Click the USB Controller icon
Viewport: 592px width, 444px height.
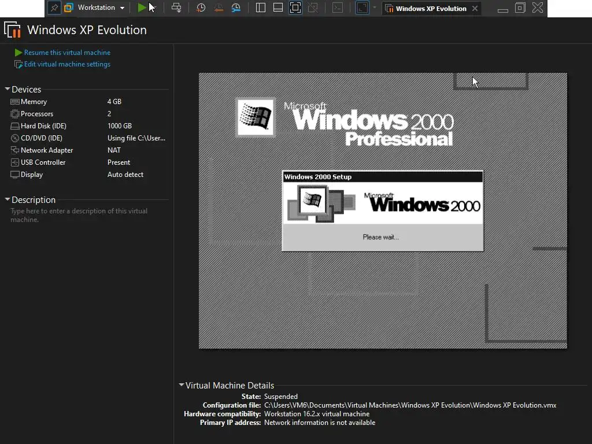[x=14, y=162]
